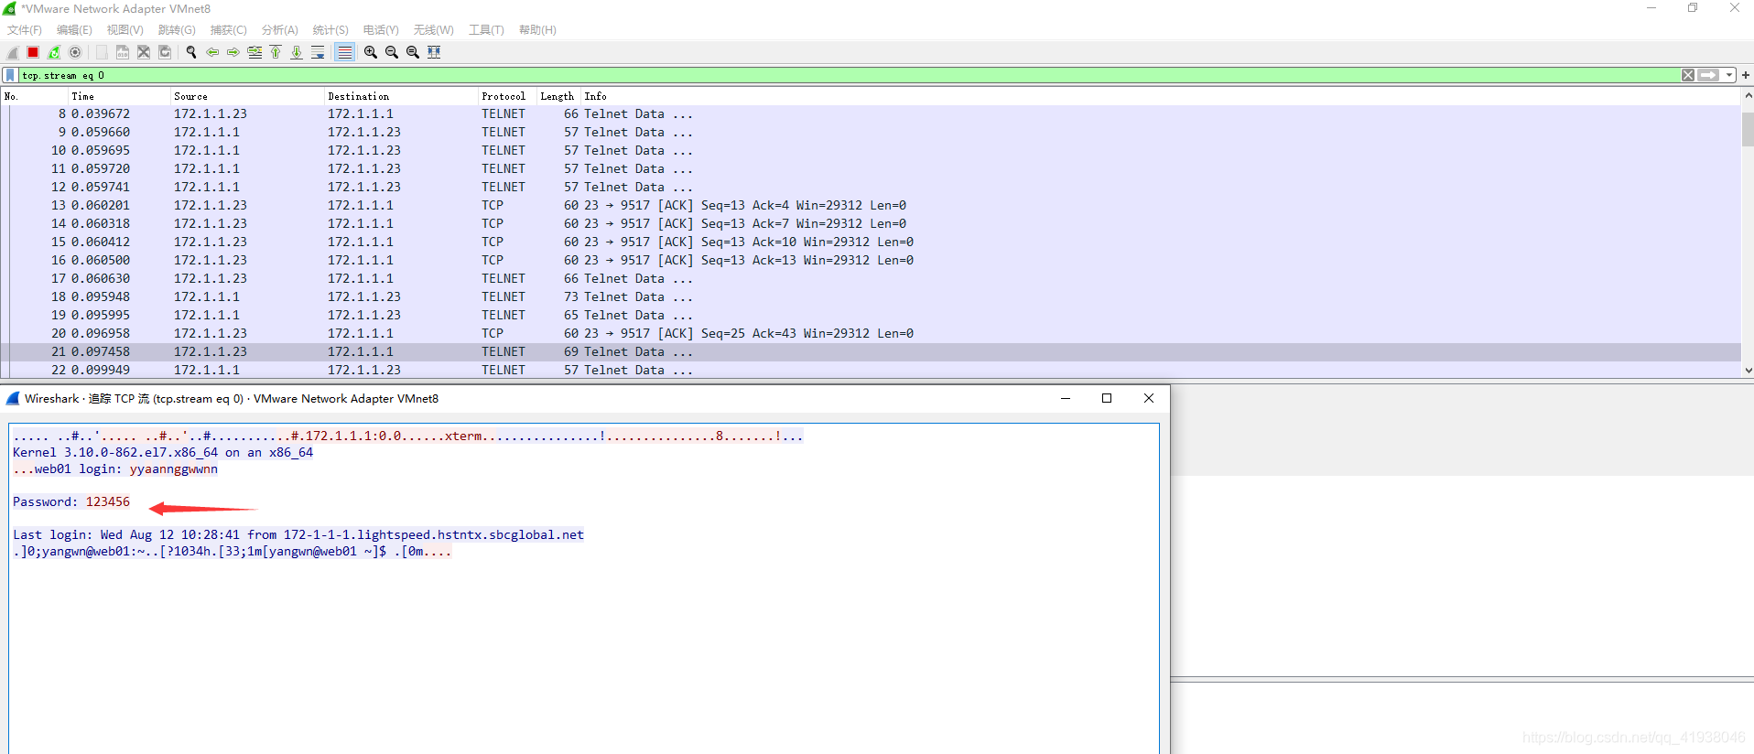
Task: Select highlighted packet 21 row
Action: point(870,352)
